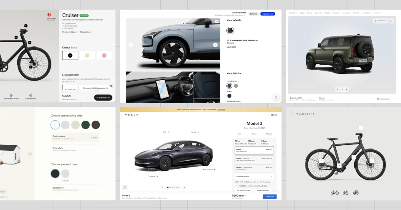The width and height of the screenshot is (401, 210).
Task: Click the globe region icon on Tesla page
Action: pyautogui.click(x=272, y=115)
